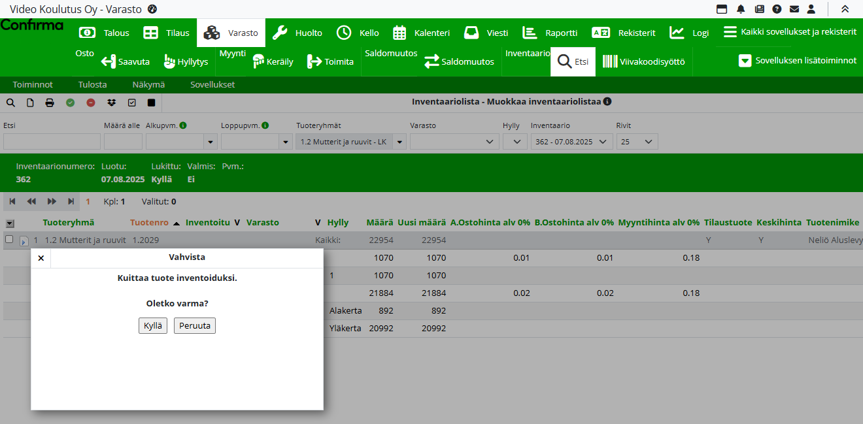The image size is (863, 424).
Task: Expand the Rivit rows-per-page dropdown
Action: pyautogui.click(x=637, y=142)
